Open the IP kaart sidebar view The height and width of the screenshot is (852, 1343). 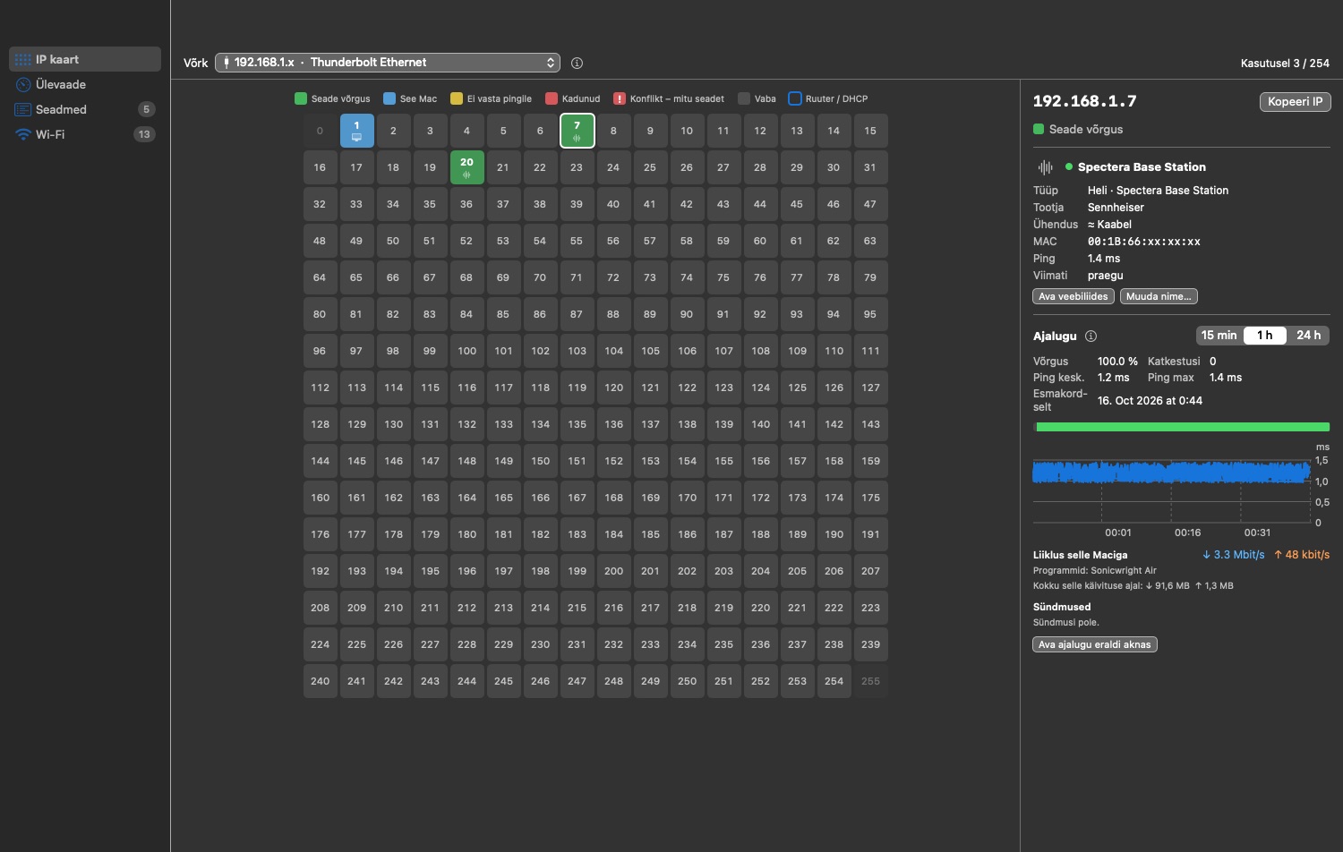pyautogui.click(x=85, y=59)
